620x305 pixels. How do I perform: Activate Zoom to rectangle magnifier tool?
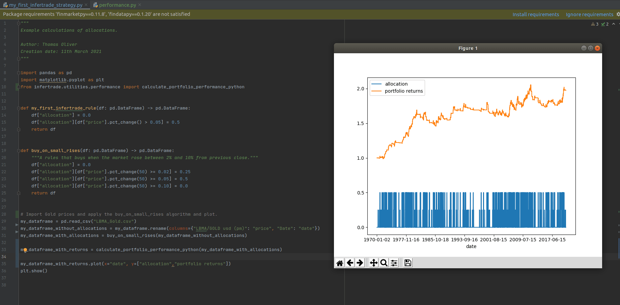(x=384, y=263)
